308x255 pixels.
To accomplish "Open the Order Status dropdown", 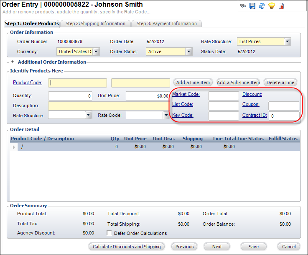I will point(188,52).
